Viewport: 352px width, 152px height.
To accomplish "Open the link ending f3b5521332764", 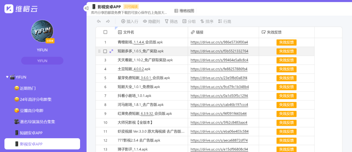I will [219, 51].
